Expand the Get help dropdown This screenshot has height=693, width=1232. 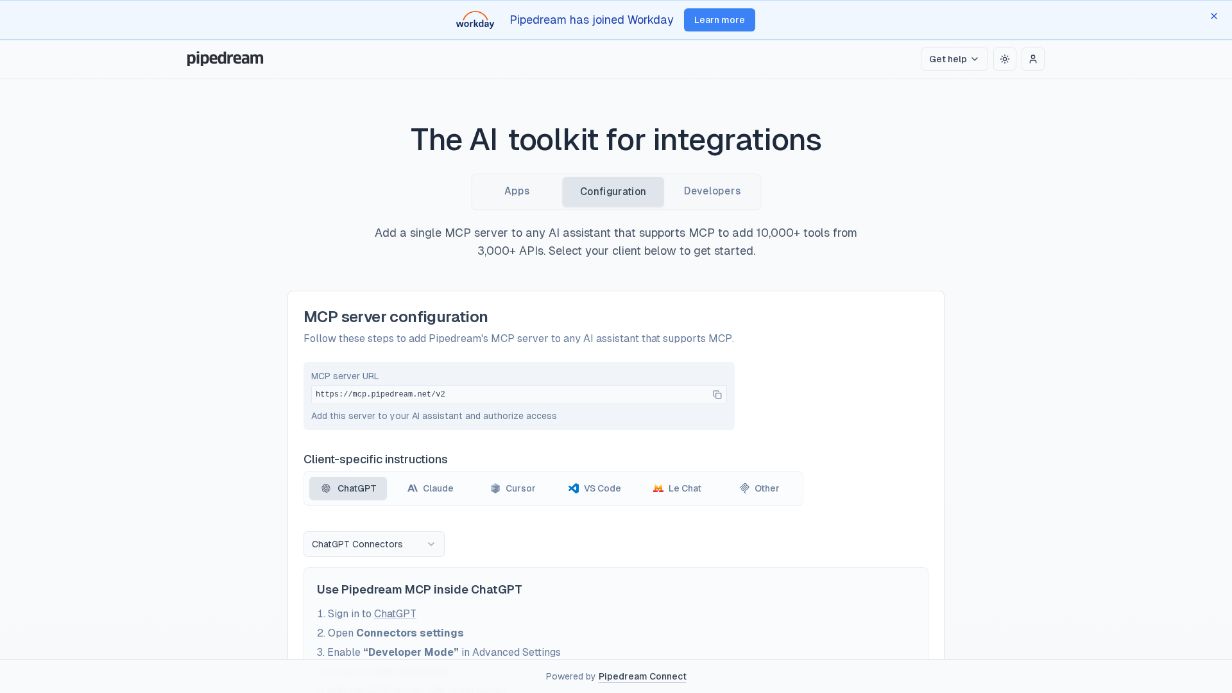954,59
